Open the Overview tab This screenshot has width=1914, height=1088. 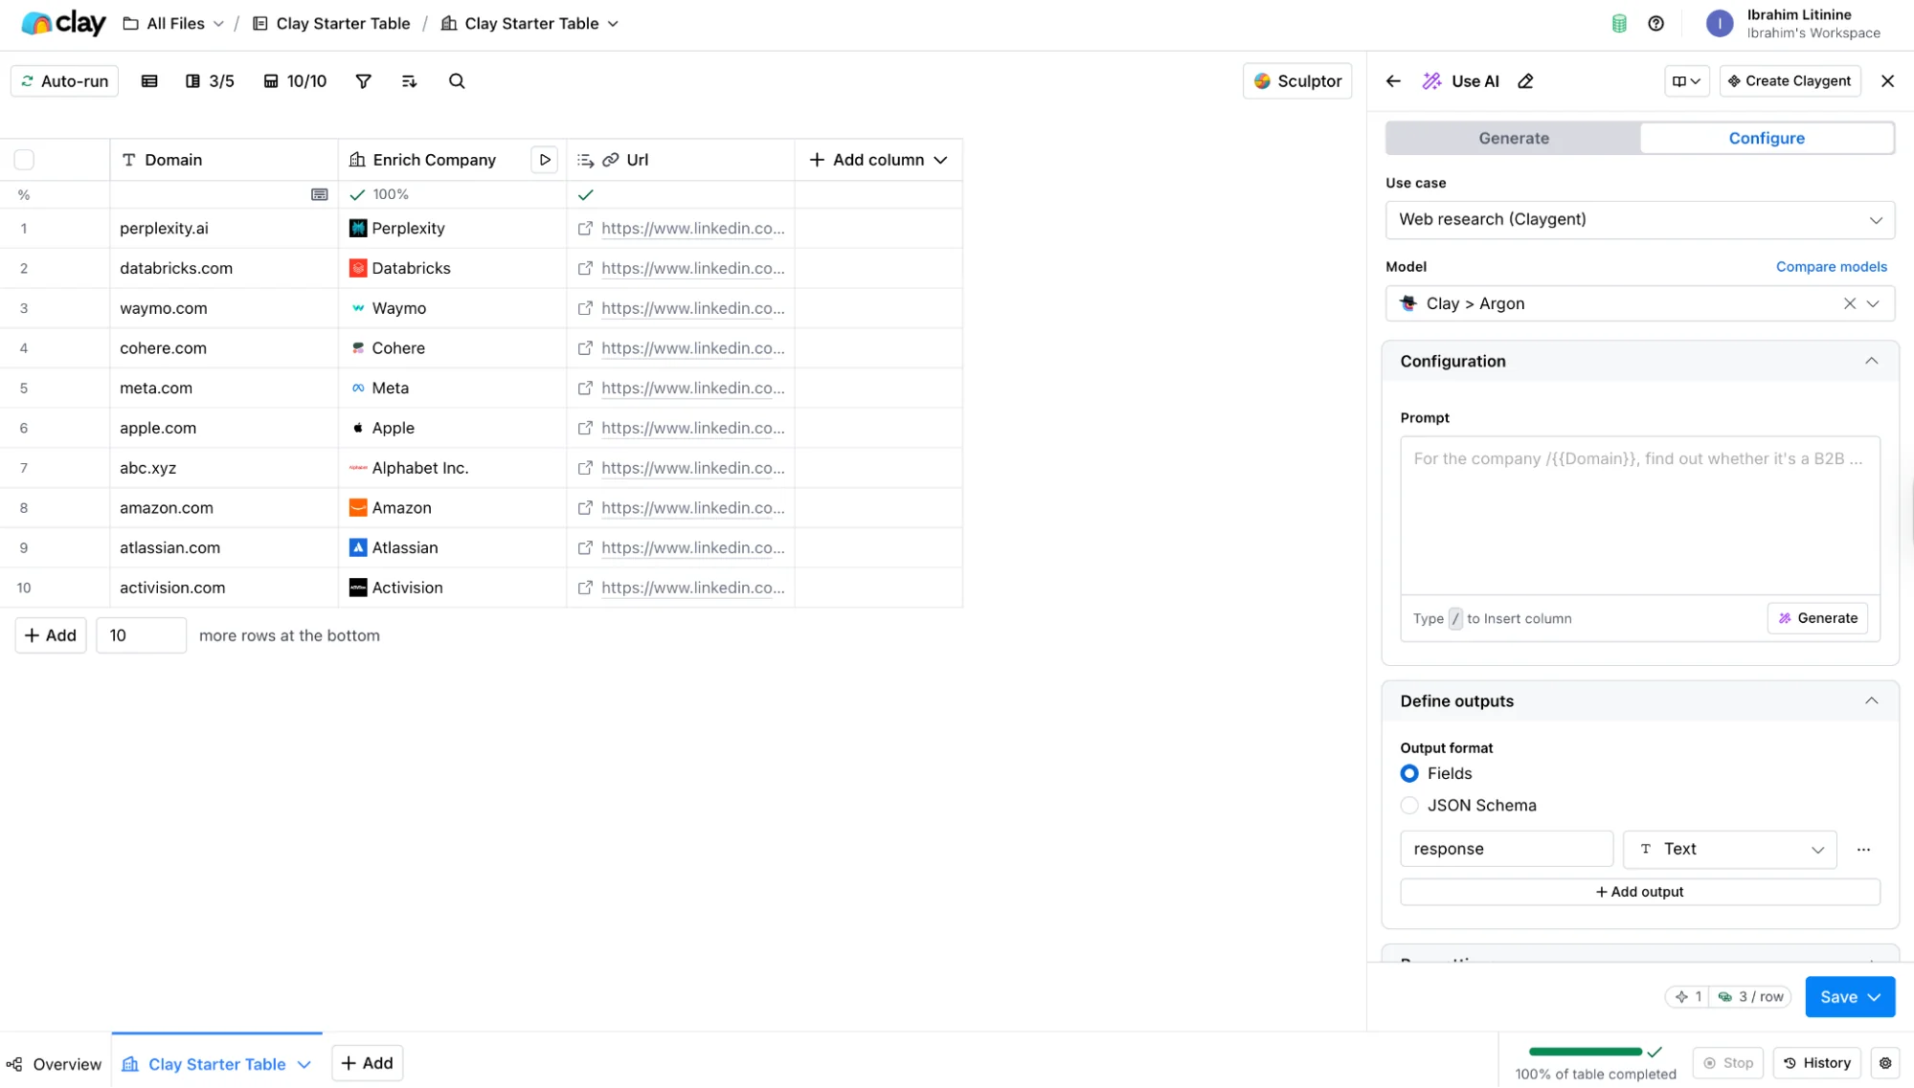tap(55, 1064)
